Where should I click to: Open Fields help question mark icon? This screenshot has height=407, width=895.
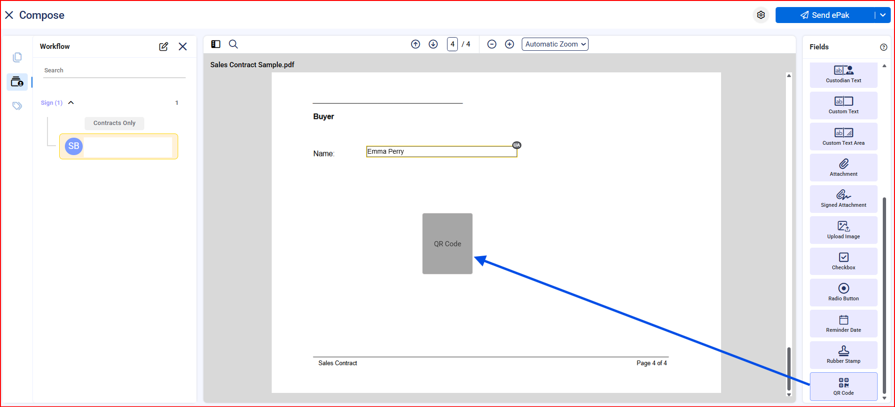[x=884, y=47]
